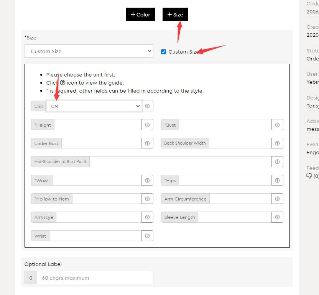This screenshot has width=319, height=295.
Task: Open the Custom Size dropdown
Action: point(89,51)
